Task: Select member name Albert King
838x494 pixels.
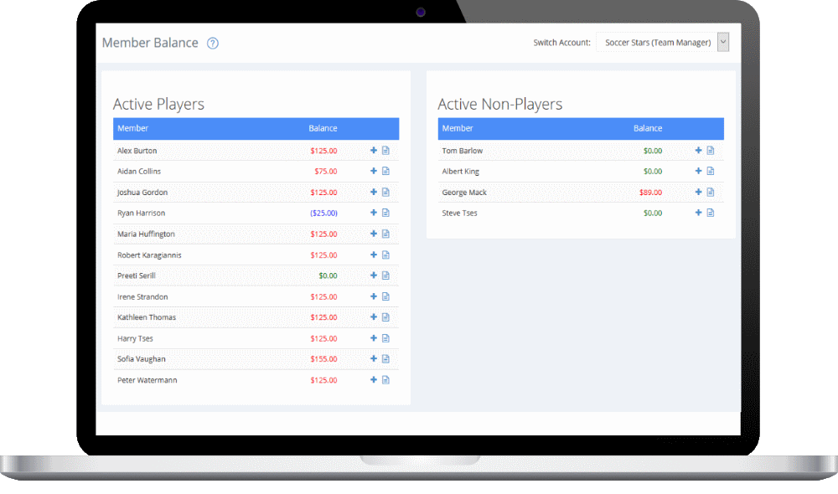Action: click(461, 172)
